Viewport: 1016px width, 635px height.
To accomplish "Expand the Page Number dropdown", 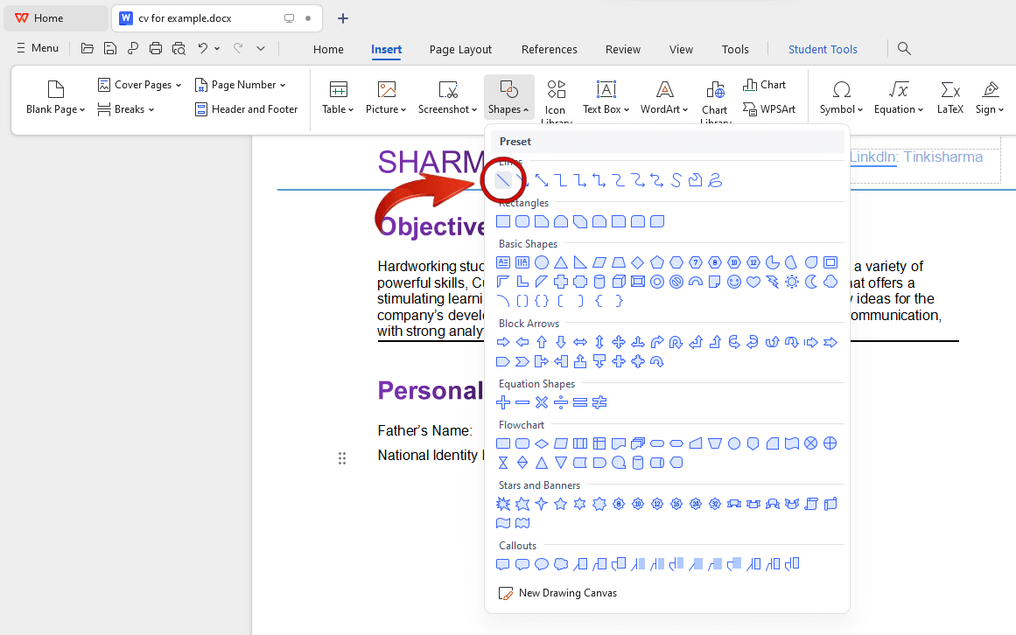I will 241,85.
